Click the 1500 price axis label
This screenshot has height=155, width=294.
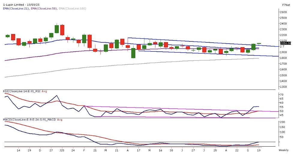[x=283, y=75]
